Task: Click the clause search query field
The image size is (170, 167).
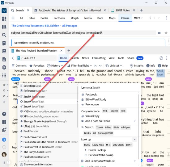Action: pyautogui.click(x=83, y=33)
